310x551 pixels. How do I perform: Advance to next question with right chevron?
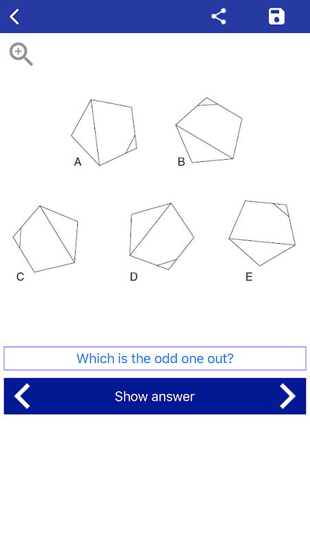click(x=287, y=396)
